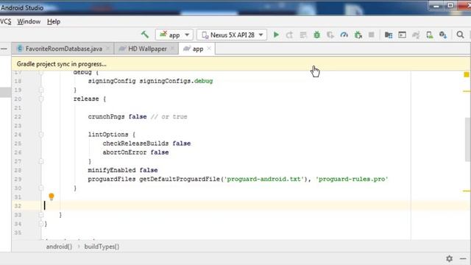Close the FavoriteRoomDatabase.java tab

(108, 49)
